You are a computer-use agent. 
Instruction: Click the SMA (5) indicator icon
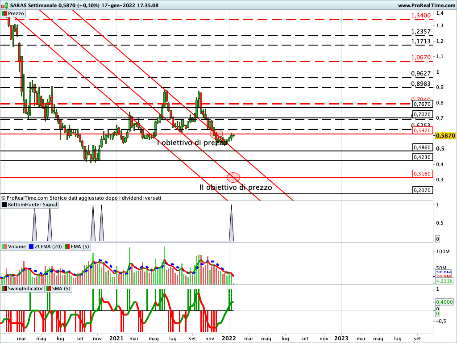click(x=49, y=289)
